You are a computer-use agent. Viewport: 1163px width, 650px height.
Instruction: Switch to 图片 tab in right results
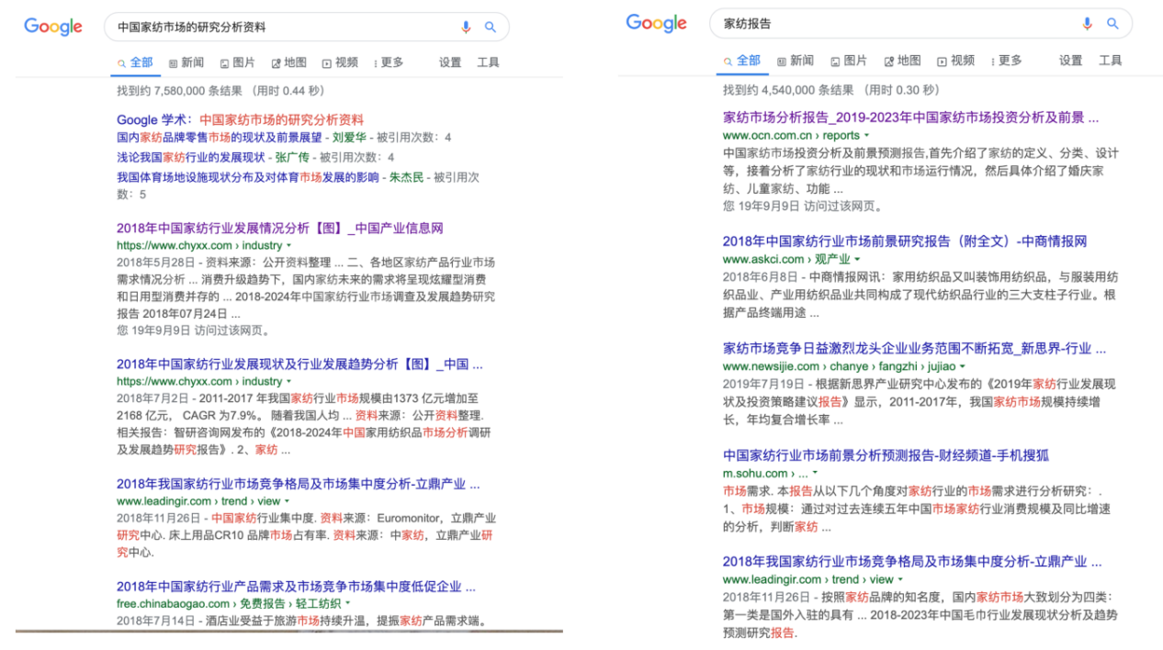pyautogui.click(x=849, y=61)
